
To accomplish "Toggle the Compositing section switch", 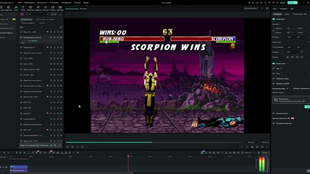I will pyautogui.click(x=274, y=63).
